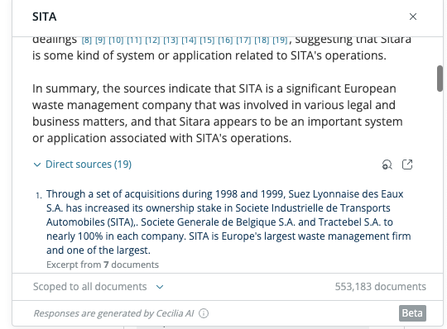This screenshot has width=447, height=329.
Task: Open the sources in a new window icon
Action: pyautogui.click(x=407, y=164)
